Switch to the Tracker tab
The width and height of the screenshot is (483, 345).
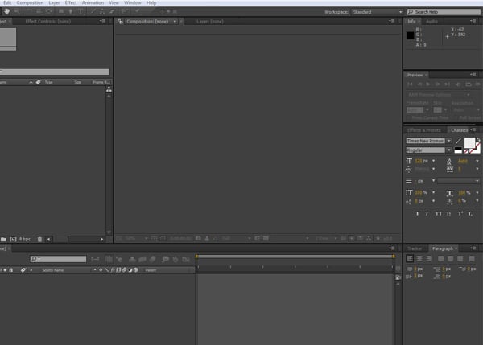coord(415,248)
